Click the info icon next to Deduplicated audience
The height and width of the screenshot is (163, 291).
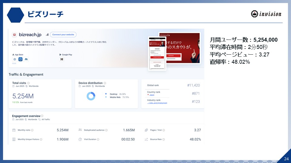point(106,130)
